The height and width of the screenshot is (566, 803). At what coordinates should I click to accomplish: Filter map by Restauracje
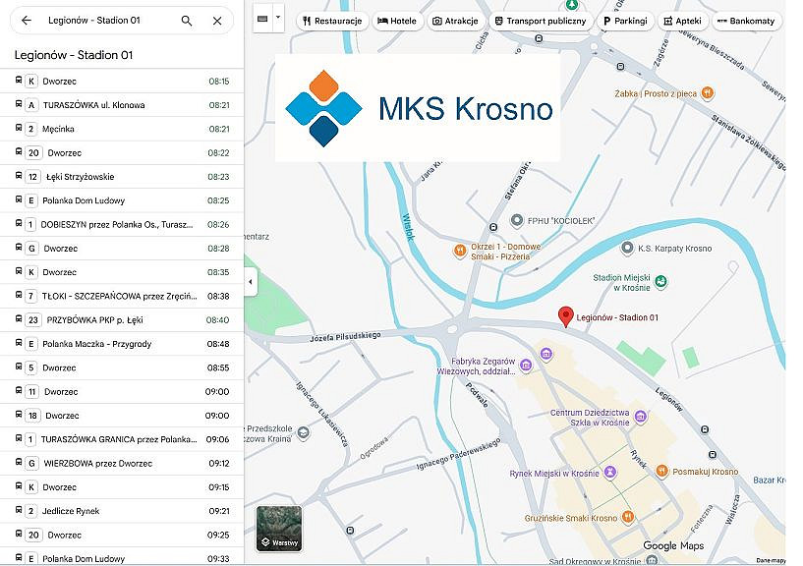(x=332, y=21)
